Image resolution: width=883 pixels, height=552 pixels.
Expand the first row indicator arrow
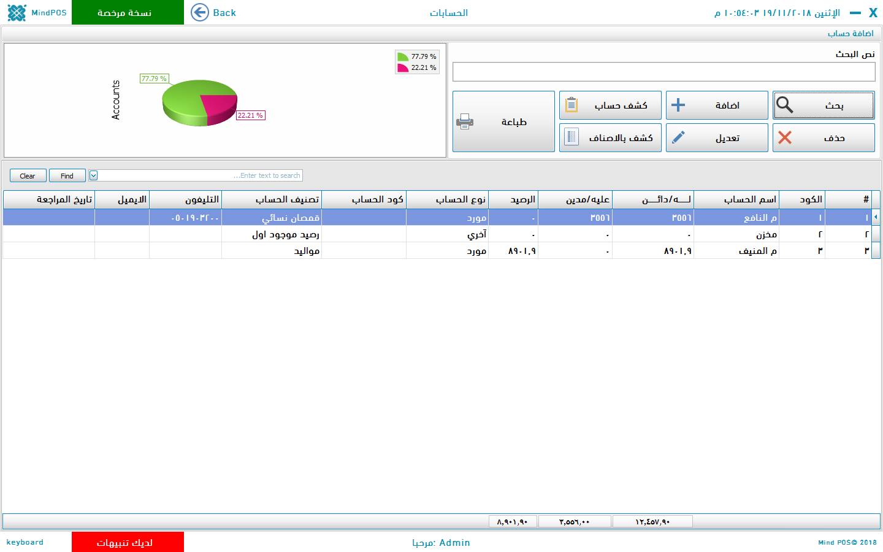tap(876, 217)
